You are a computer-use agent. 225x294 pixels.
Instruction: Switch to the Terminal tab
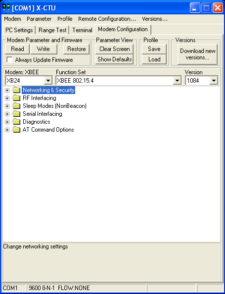coord(82,30)
